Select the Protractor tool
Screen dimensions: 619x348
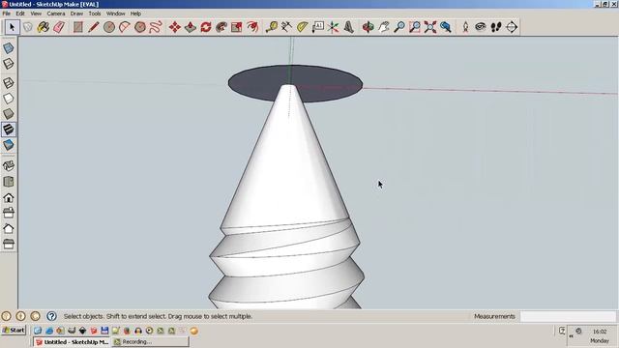pos(302,27)
